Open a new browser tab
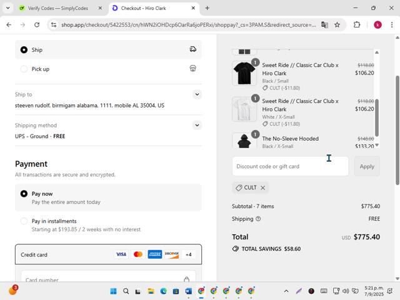 [x=207, y=8]
